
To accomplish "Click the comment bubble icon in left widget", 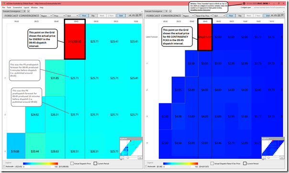I will [x=141, y=15].
